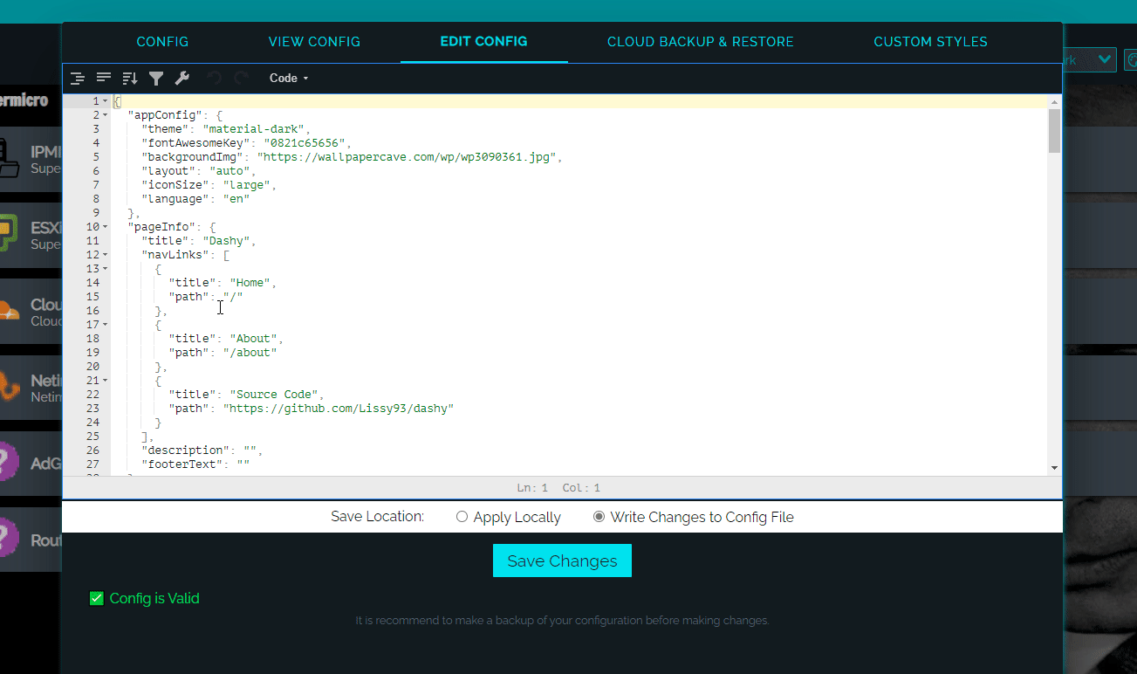
Task: Open the Sort contents tool
Action: 130,79
